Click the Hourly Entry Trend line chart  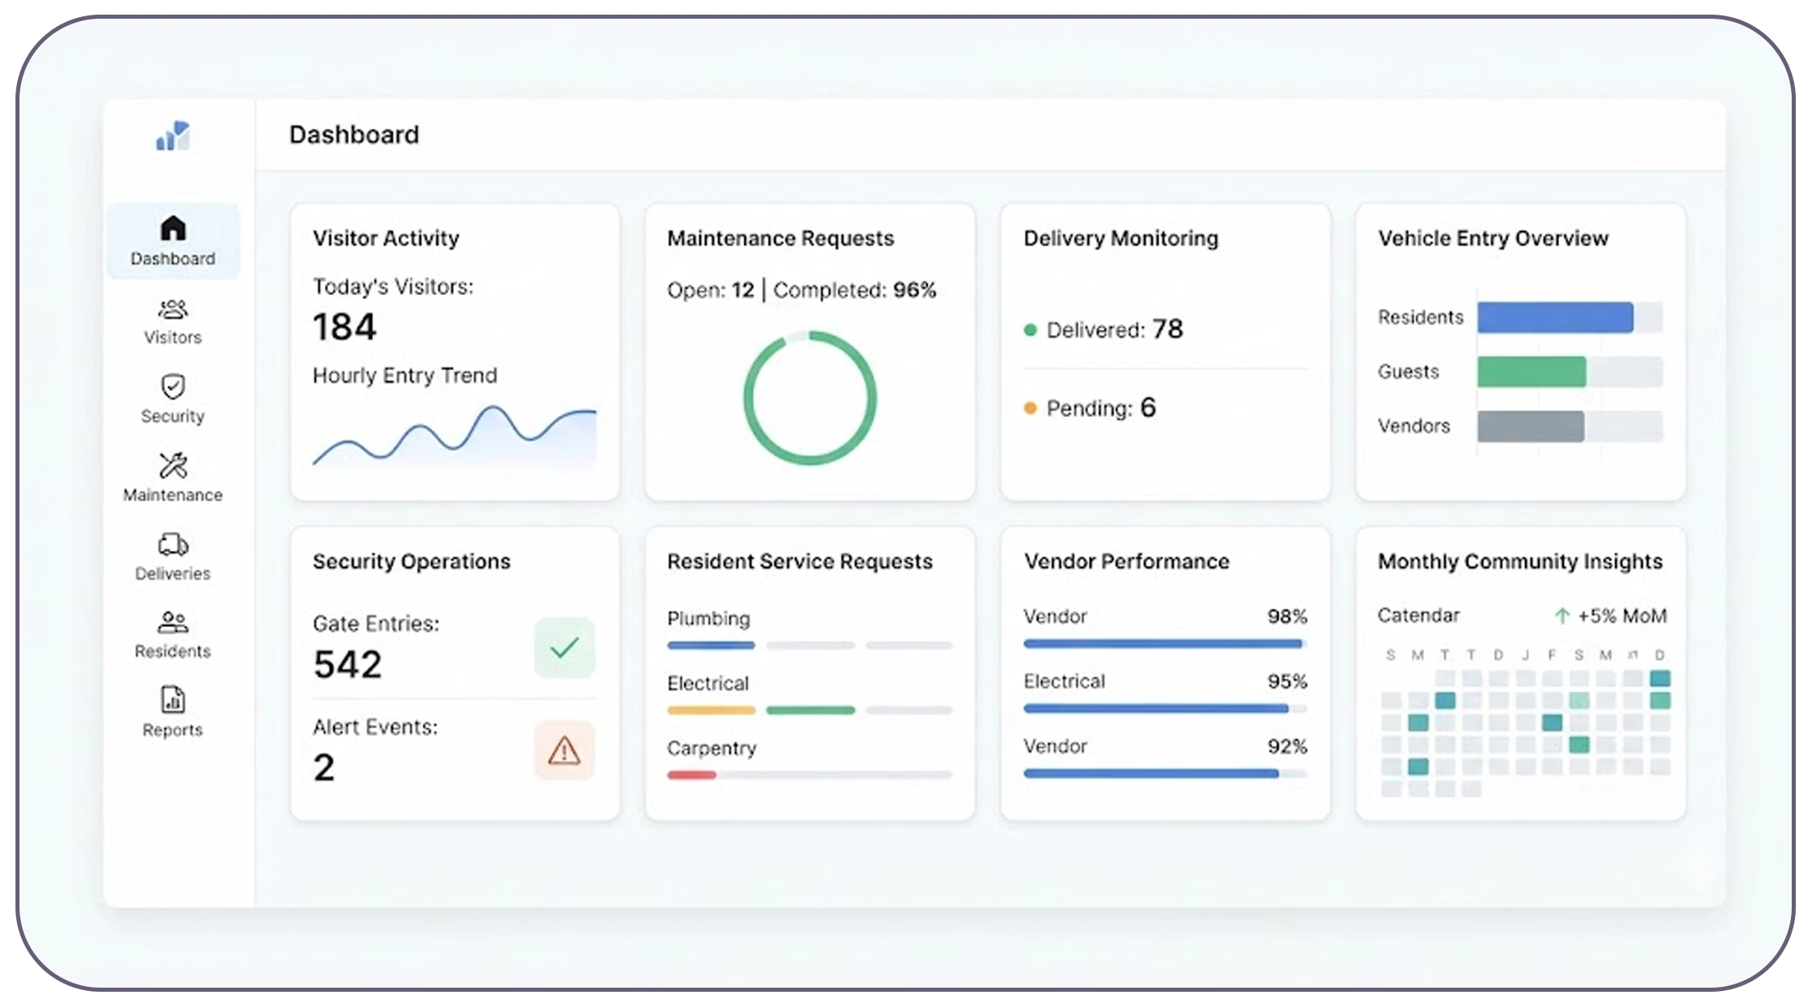[455, 436]
